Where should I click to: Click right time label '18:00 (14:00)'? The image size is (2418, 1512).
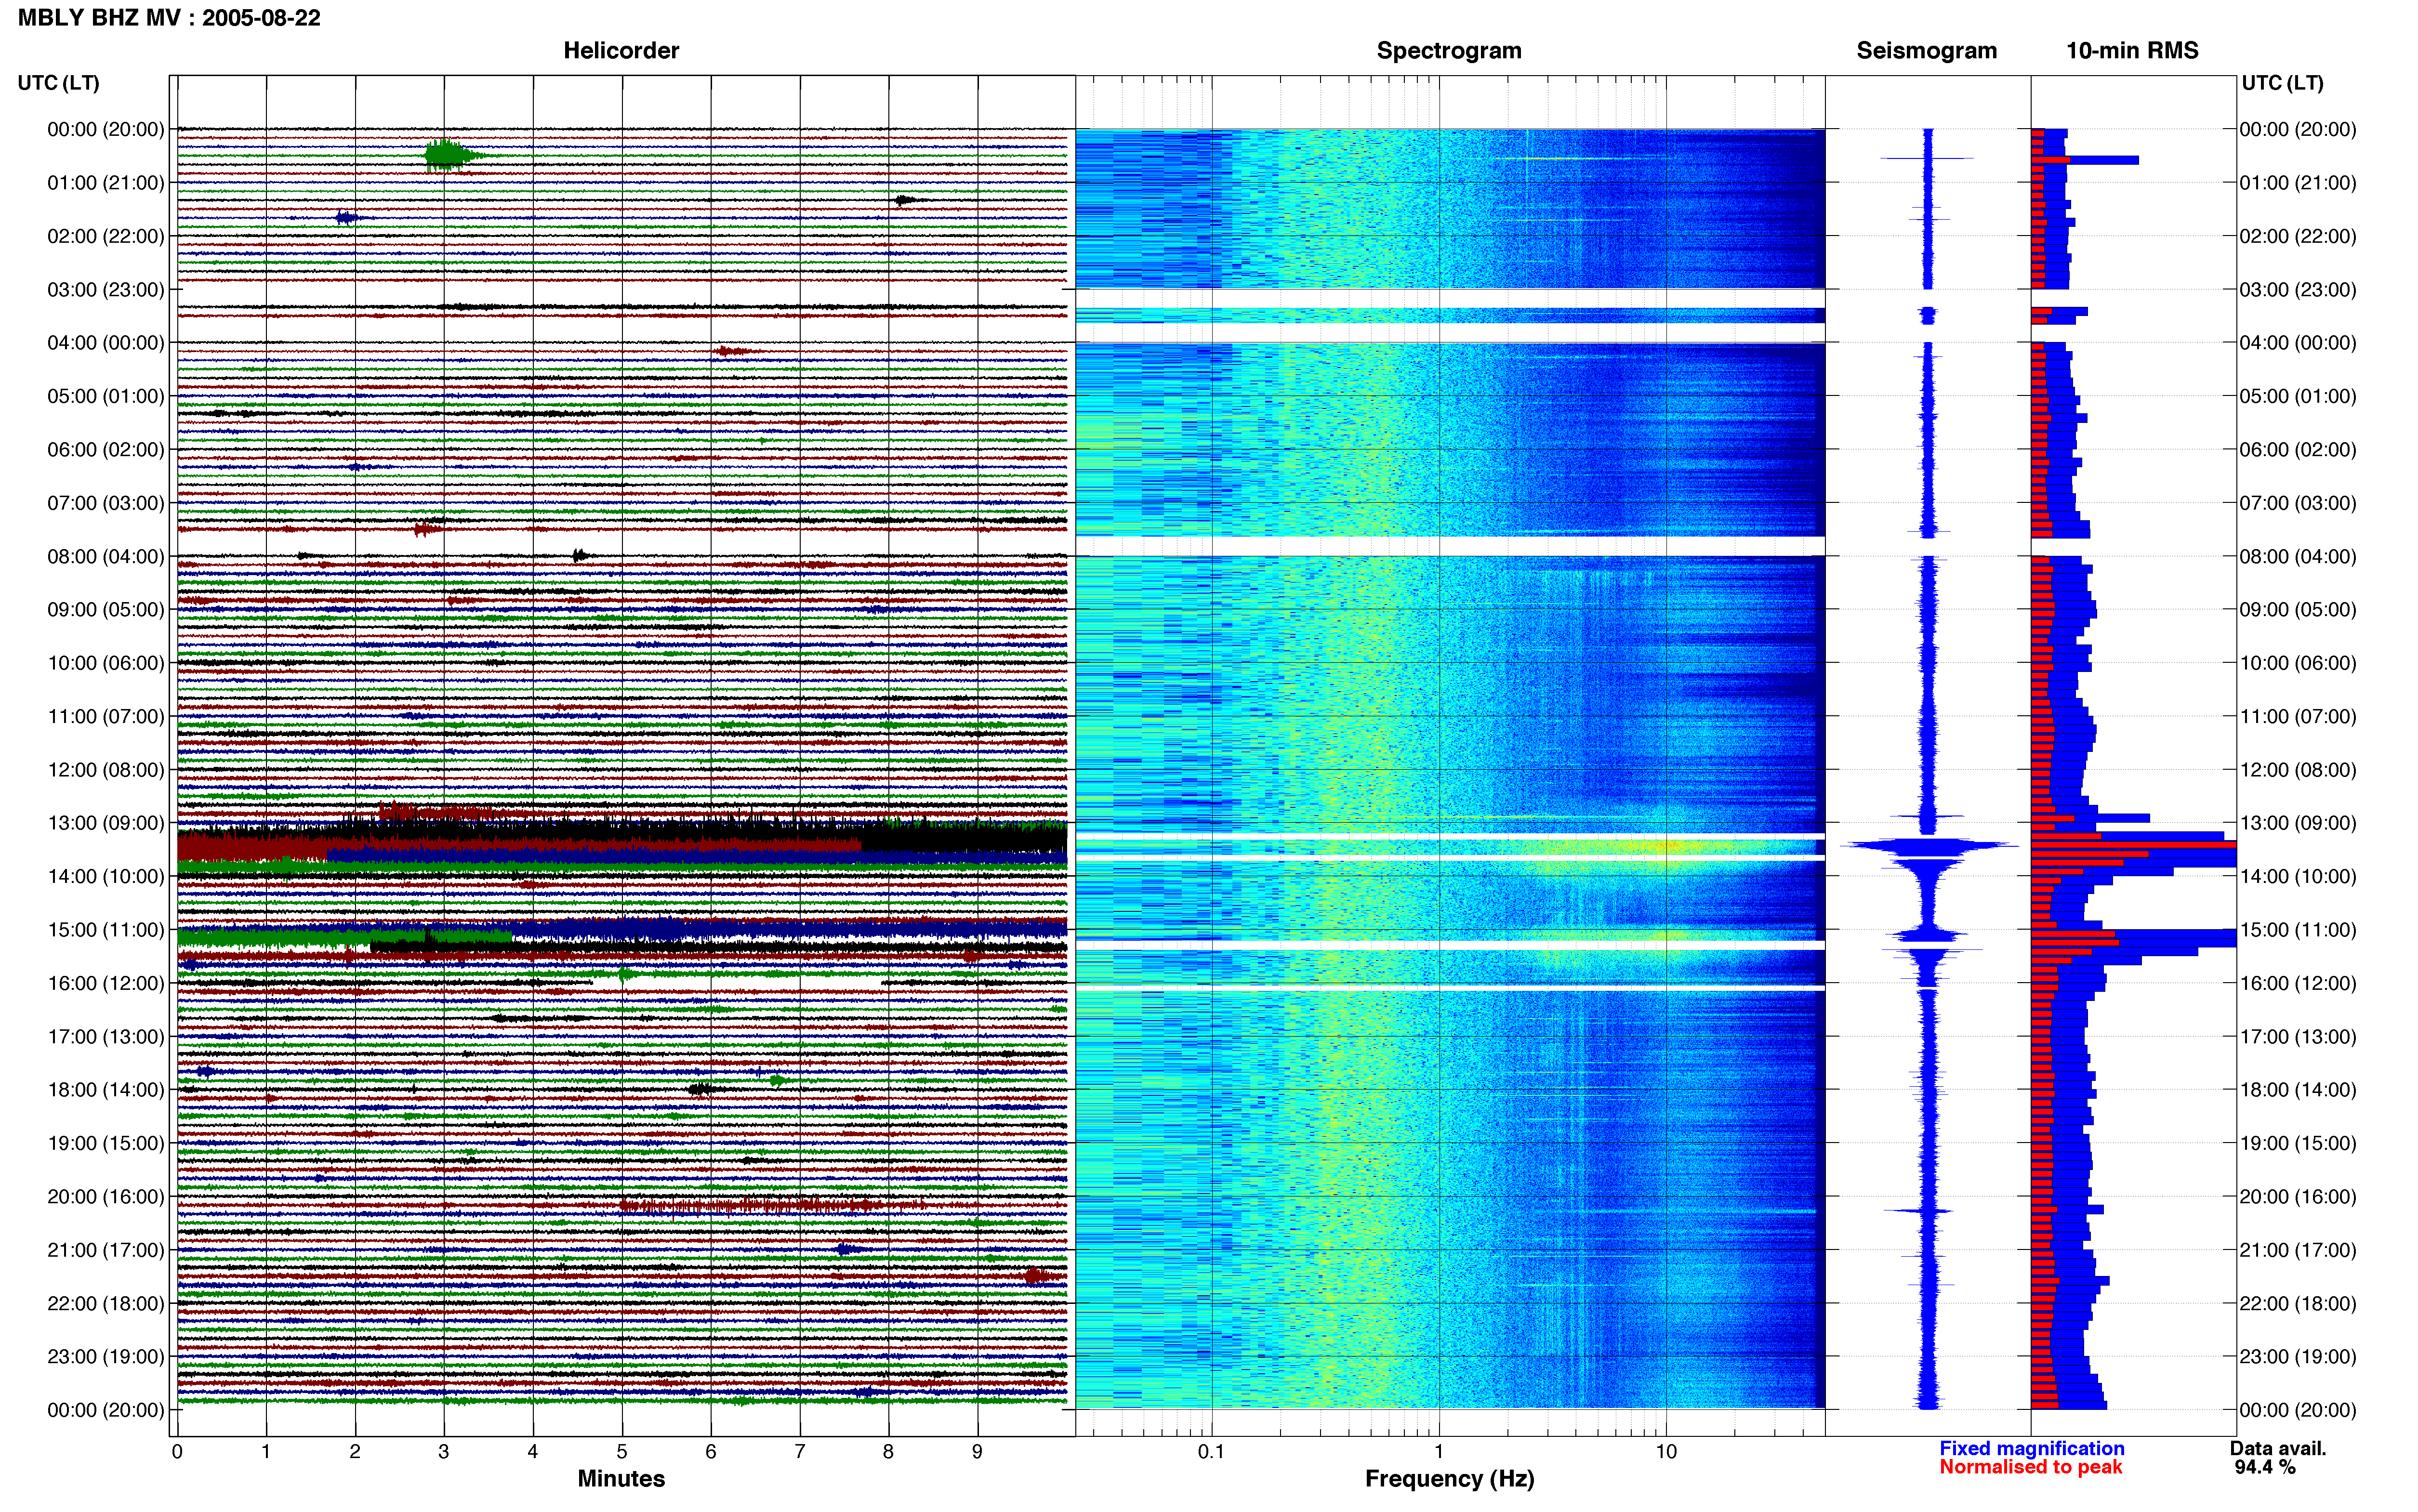tap(2298, 1089)
